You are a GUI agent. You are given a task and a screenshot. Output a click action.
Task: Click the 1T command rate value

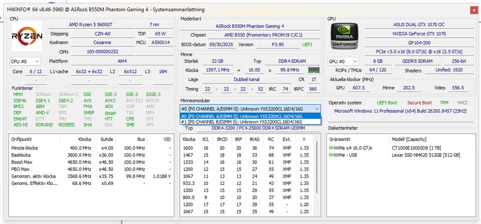tap(314, 79)
